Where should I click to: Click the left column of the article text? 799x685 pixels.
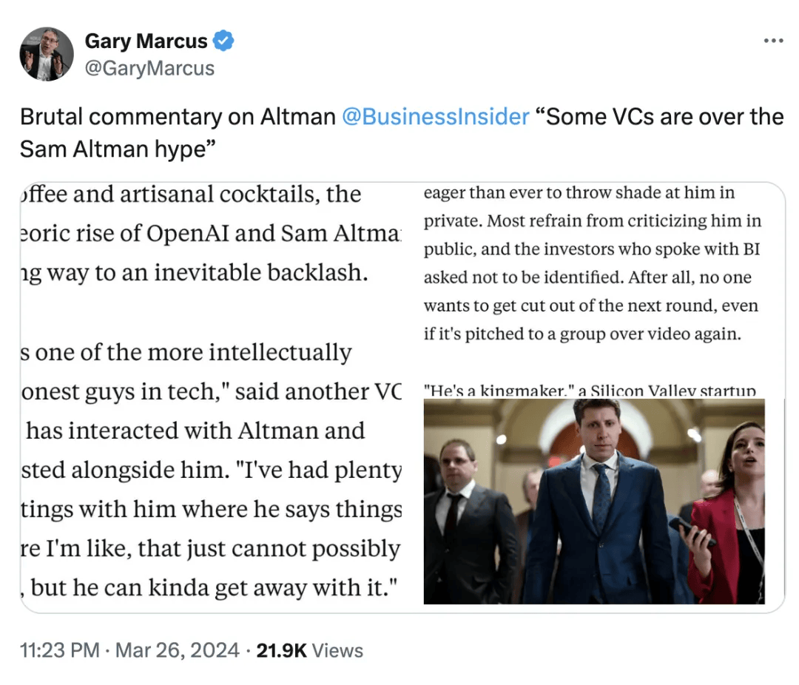click(x=207, y=392)
